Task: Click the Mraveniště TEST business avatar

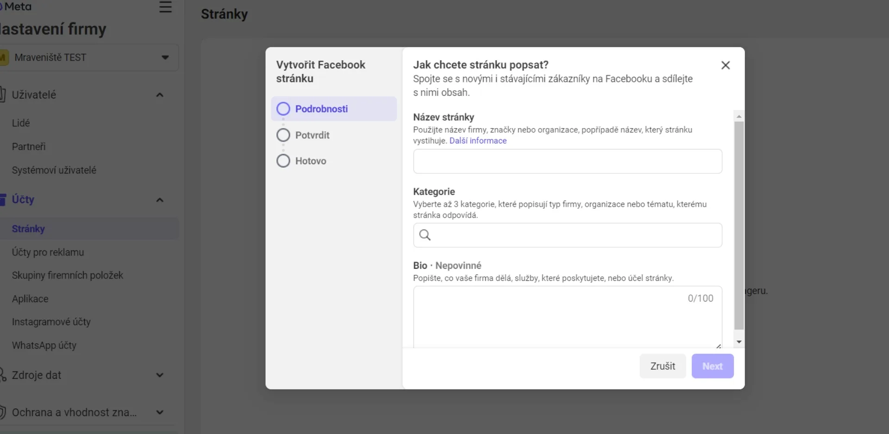Action: [4, 58]
